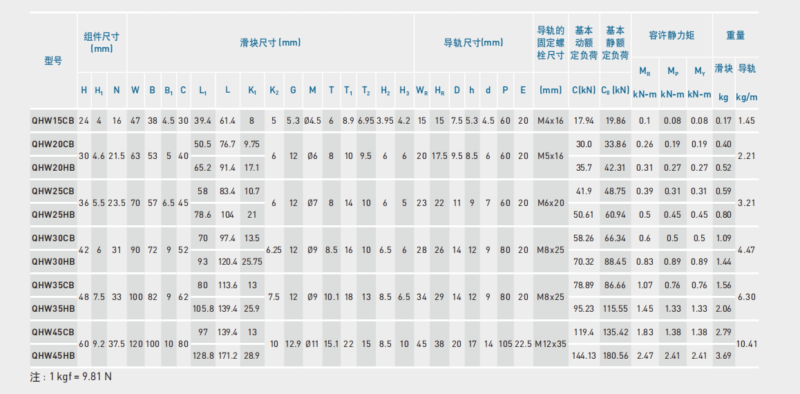
Task: Click the 3.21 rail weight value
Action: pos(747,203)
